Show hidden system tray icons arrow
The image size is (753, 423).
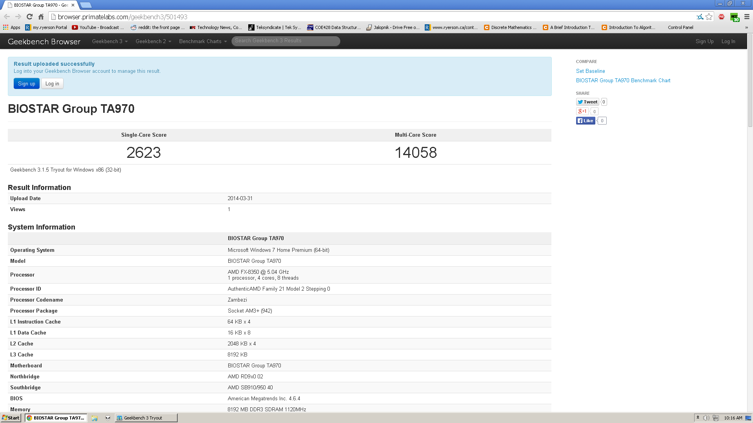point(698,418)
